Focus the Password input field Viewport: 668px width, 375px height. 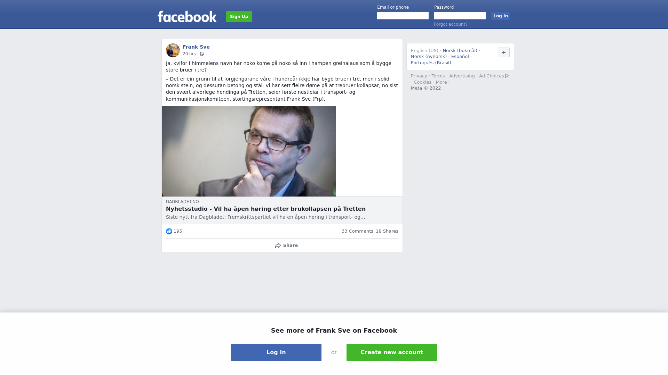tap(460, 16)
